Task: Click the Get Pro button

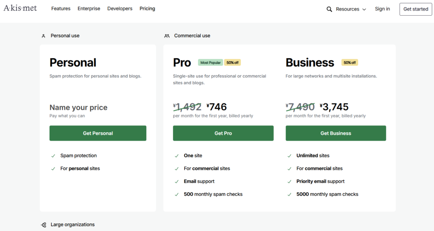Action: (x=223, y=133)
